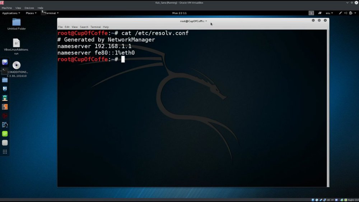Open the en1 keyboard layout dropdown
Image resolution: width=359 pixels, height=202 pixels.
pyautogui.click(x=330, y=13)
